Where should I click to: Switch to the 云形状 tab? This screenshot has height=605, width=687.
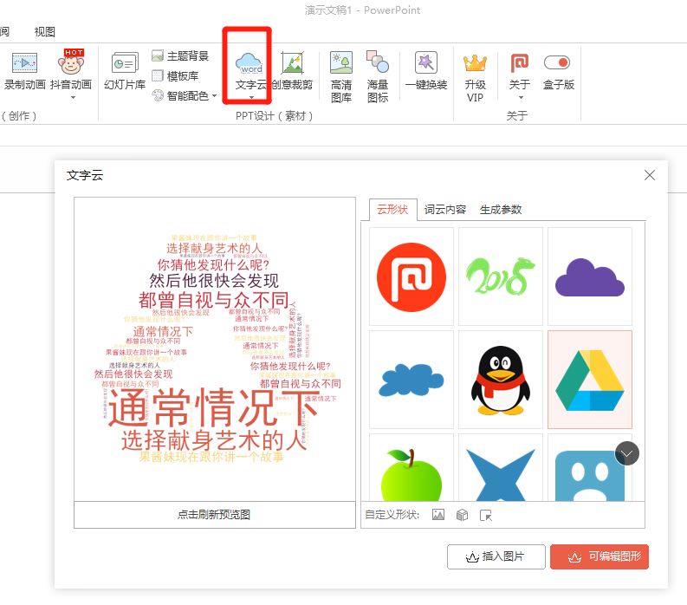point(392,210)
